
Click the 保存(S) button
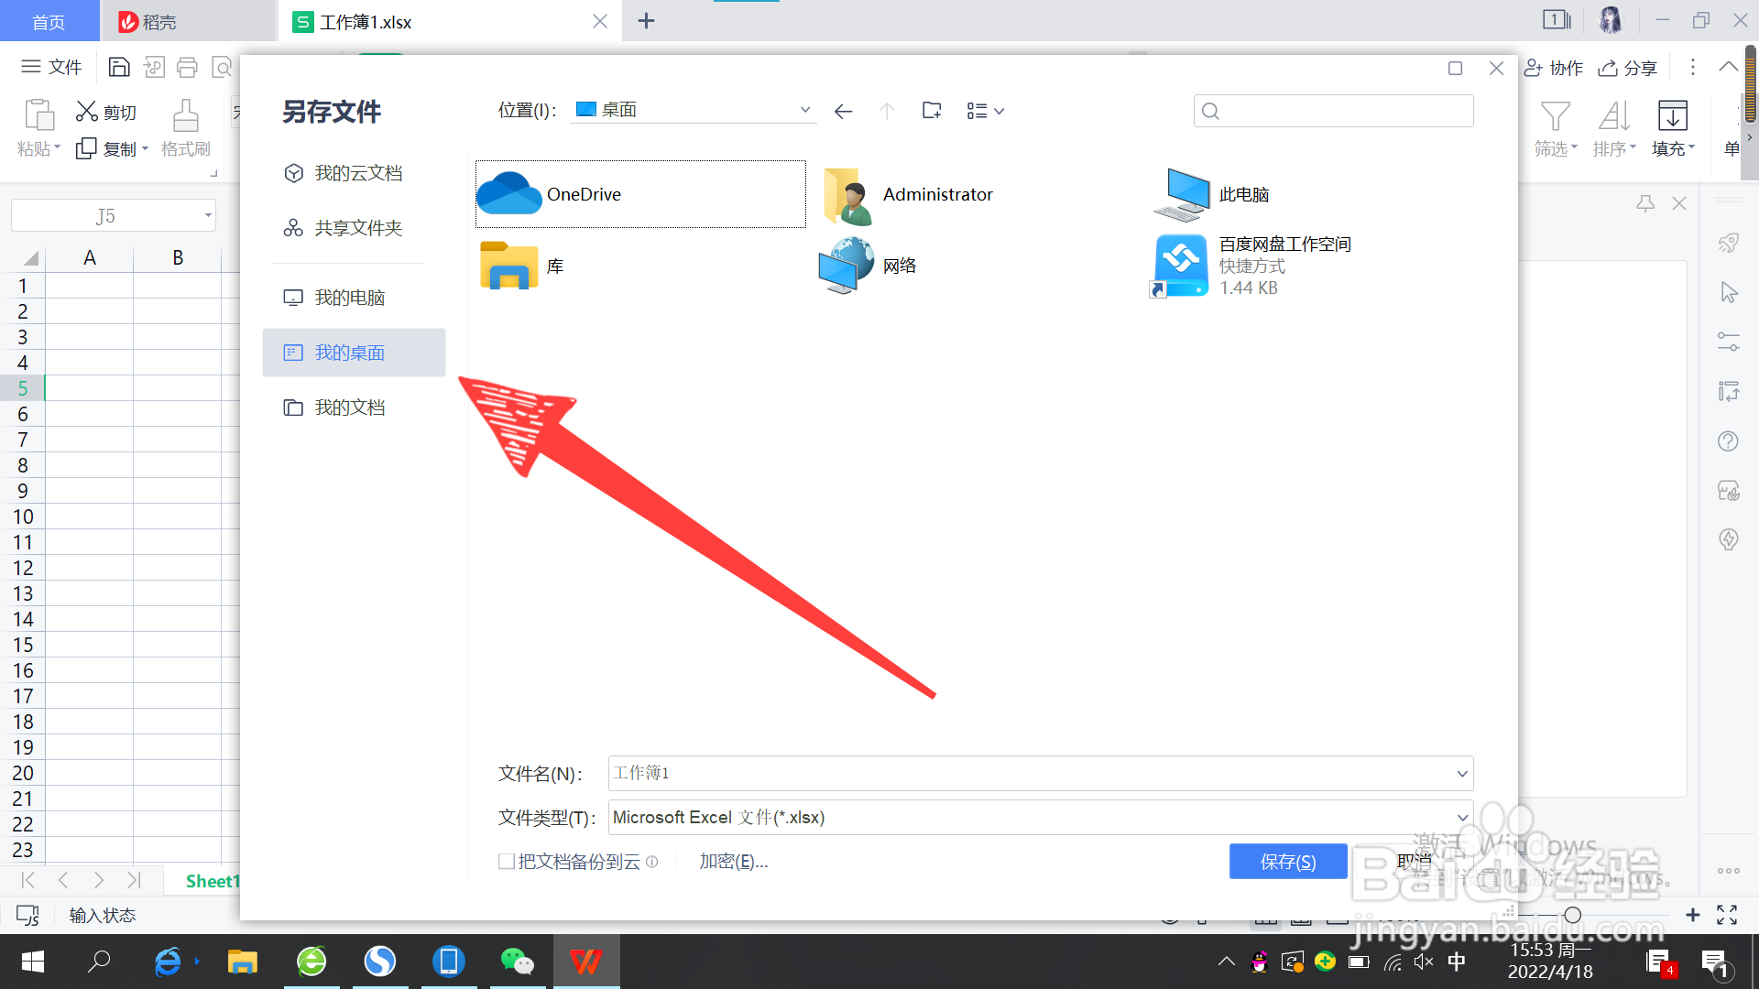click(1287, 862)
